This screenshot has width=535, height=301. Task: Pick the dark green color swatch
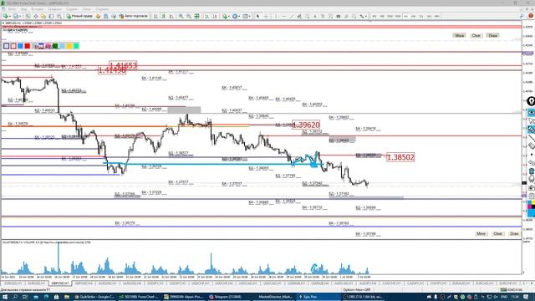point(55,46)
